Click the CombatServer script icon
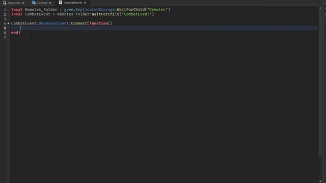Image resolution: width=326 pixels, height=183 pixels. [x=60, y=3]
